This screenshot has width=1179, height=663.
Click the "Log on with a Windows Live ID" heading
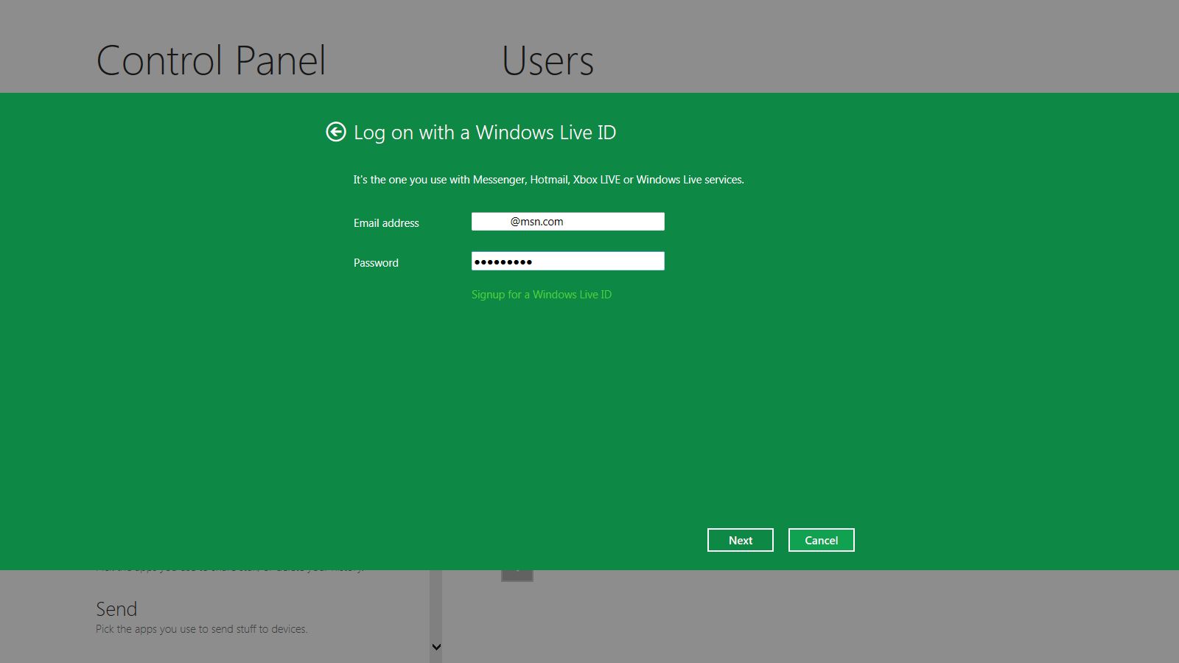pos(485,133)
